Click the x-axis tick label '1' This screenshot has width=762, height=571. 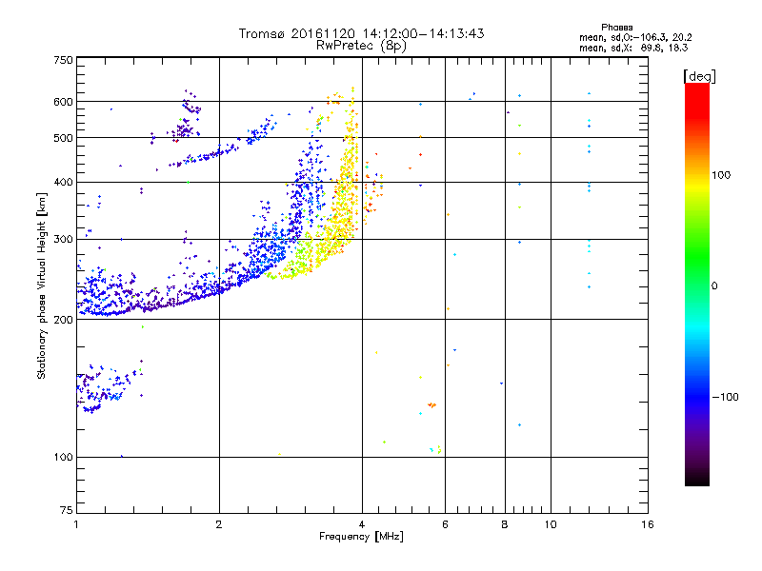[76, 524]
